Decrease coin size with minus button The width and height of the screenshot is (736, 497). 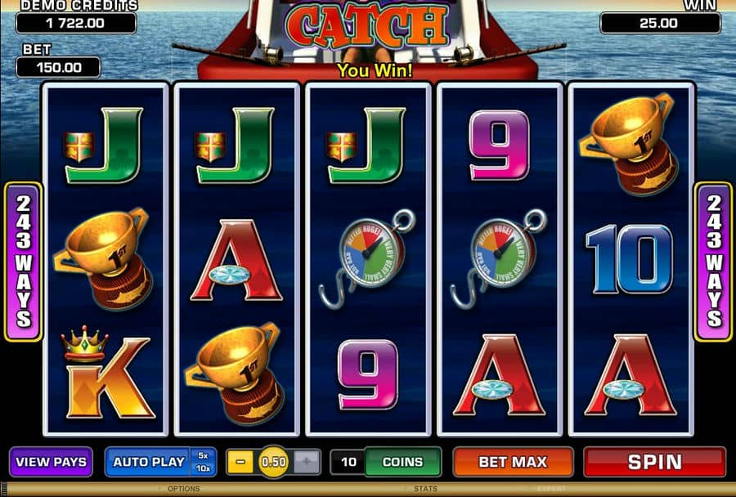coord(240,463)
